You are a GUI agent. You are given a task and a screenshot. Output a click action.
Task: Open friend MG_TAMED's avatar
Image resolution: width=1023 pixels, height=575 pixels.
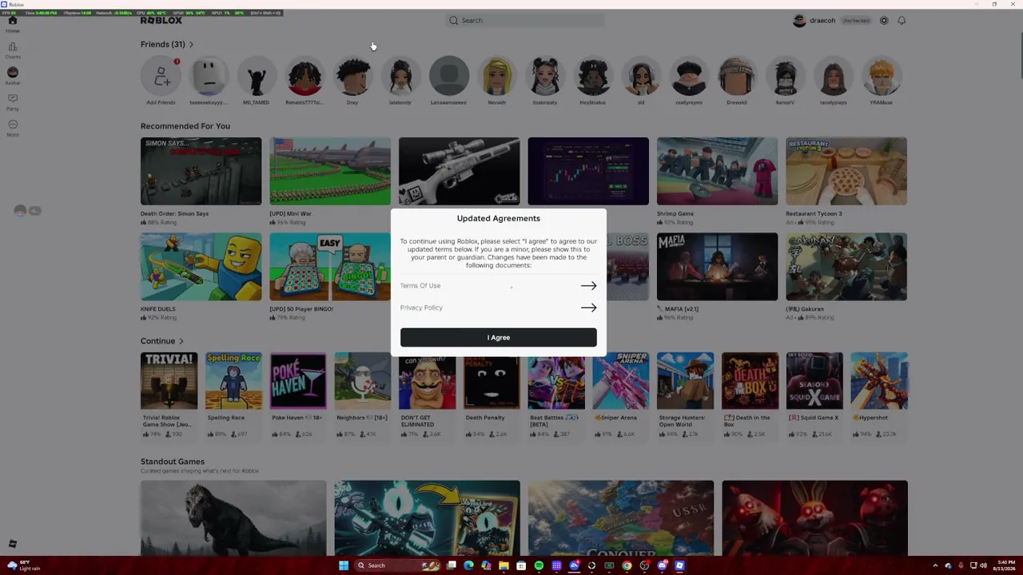[257, 76]
